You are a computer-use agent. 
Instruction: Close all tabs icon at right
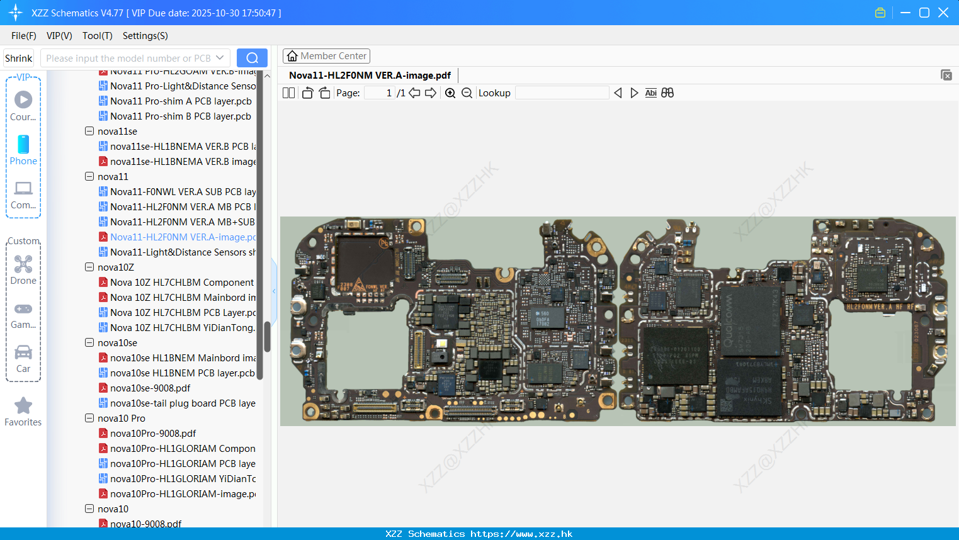coord(946,75)
